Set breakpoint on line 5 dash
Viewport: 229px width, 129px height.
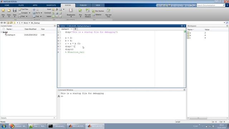point(60,44)
